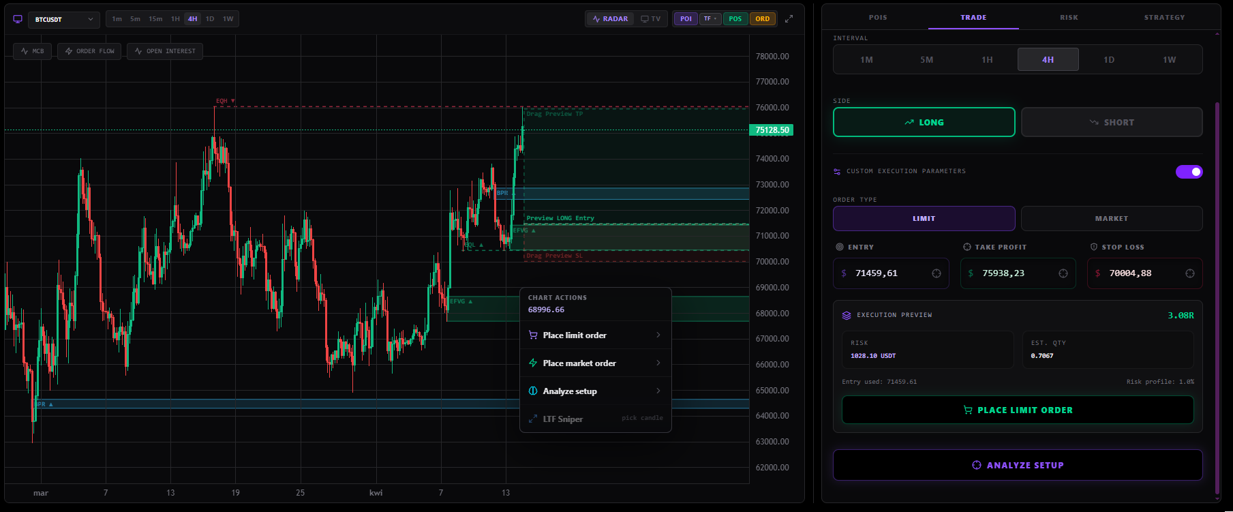Image resolution: width=1233 pixels, height=512 pixels.
Task: Toggle the ORD orders overlay
Action: pos(762,19)
